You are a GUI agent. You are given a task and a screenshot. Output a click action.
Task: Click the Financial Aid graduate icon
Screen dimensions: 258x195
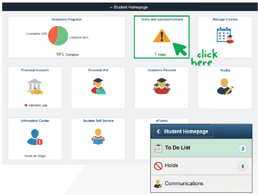(x=98, y=87)
